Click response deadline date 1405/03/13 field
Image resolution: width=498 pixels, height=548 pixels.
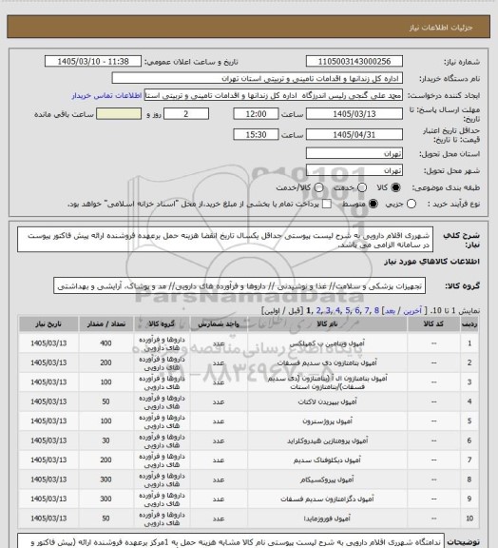tap(354, 114)
